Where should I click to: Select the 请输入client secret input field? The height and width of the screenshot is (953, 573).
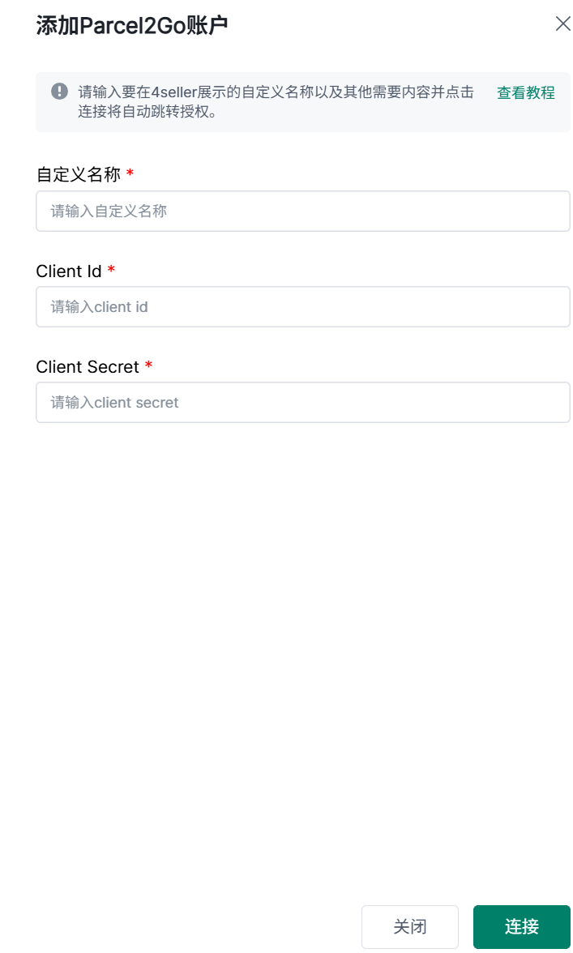(x=302, y=402)
